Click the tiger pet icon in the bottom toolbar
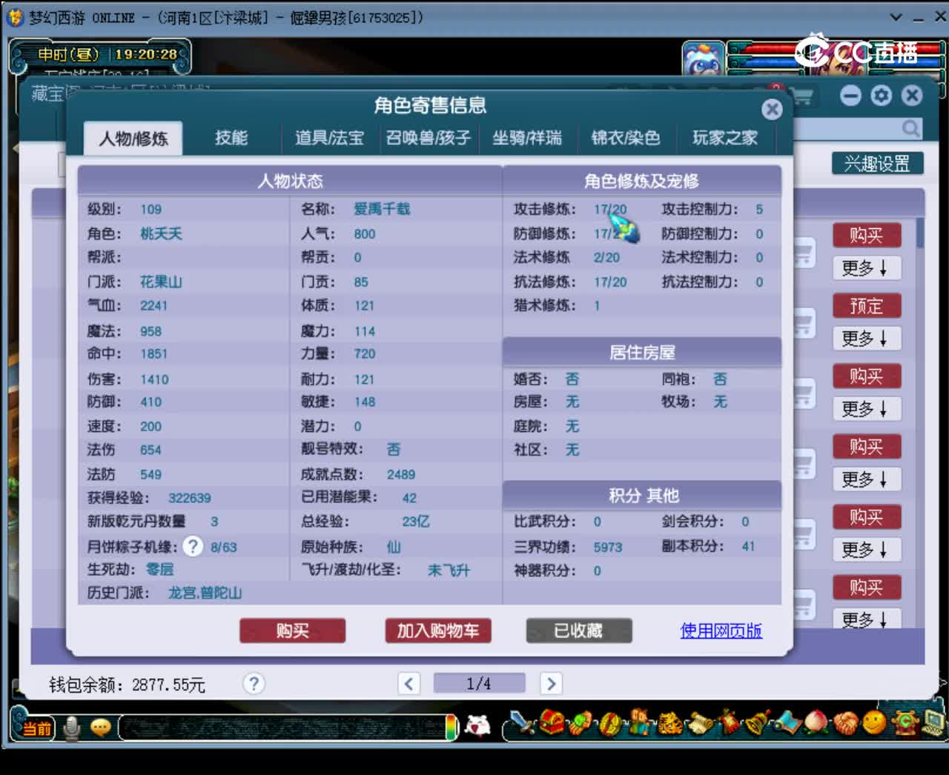Viewport: 949px width, 775px height. [670, 723]
